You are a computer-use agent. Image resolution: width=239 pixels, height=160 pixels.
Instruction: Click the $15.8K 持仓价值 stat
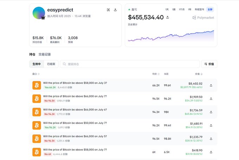[38, 40]
